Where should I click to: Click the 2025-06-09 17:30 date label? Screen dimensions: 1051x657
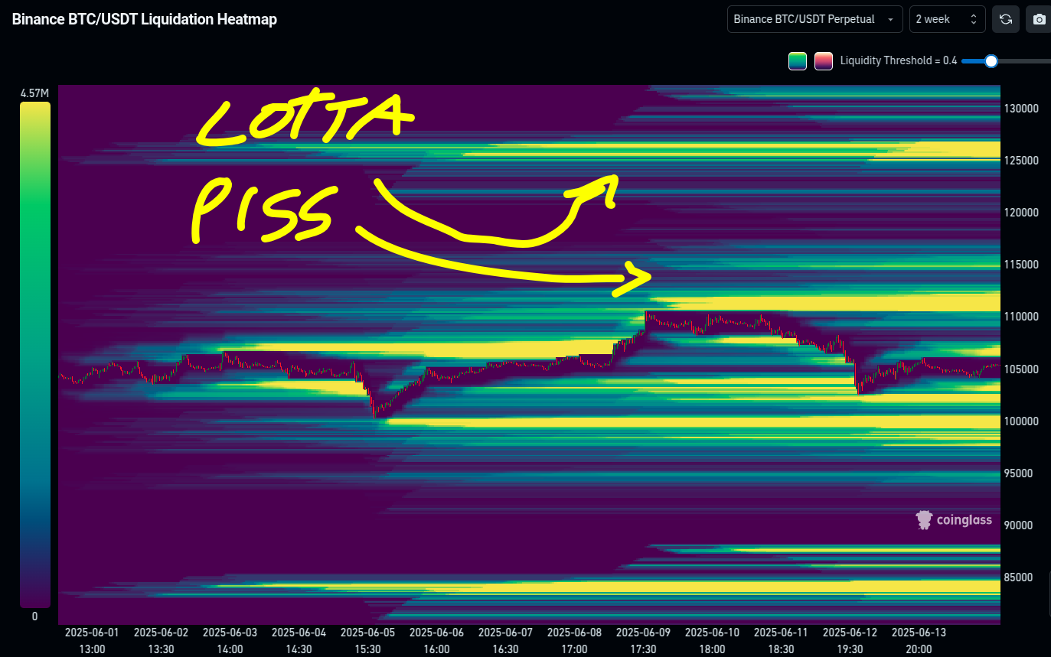tap(643, 641)
